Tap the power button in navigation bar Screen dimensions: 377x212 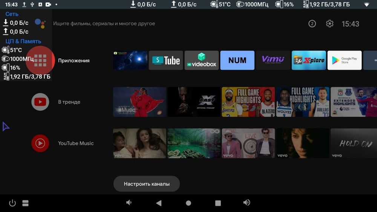[x=12, y=203]
